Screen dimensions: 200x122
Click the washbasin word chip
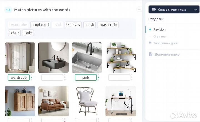click(x=108, y=25)
